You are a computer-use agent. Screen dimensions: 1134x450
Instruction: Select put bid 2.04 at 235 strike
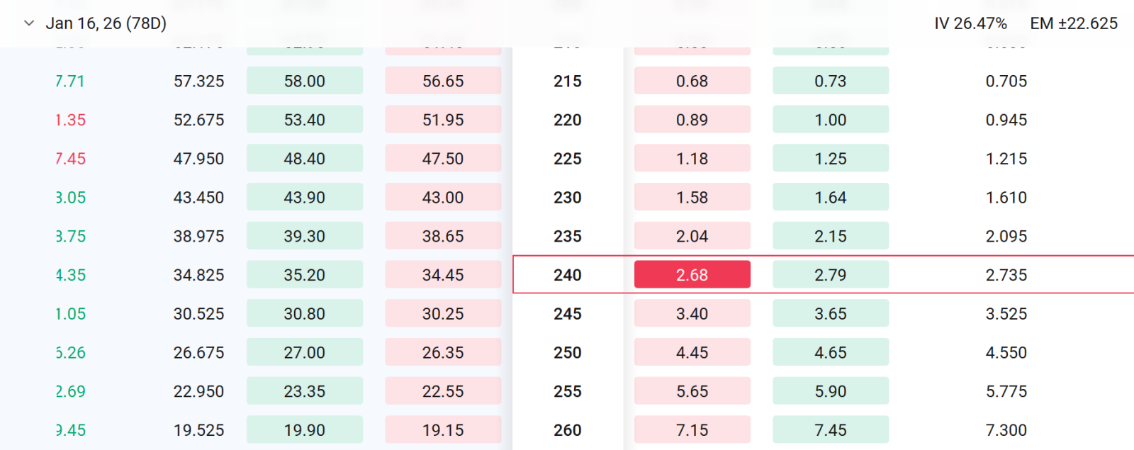coord(692,236)
